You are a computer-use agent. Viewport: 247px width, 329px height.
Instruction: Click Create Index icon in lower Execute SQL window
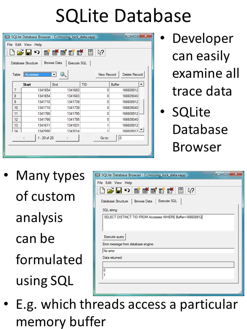(x=162, y=191)
